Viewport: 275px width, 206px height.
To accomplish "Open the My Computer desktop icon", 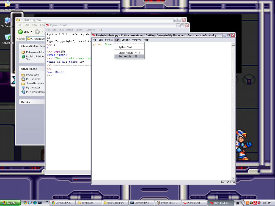I will click(x=8, y=21).
